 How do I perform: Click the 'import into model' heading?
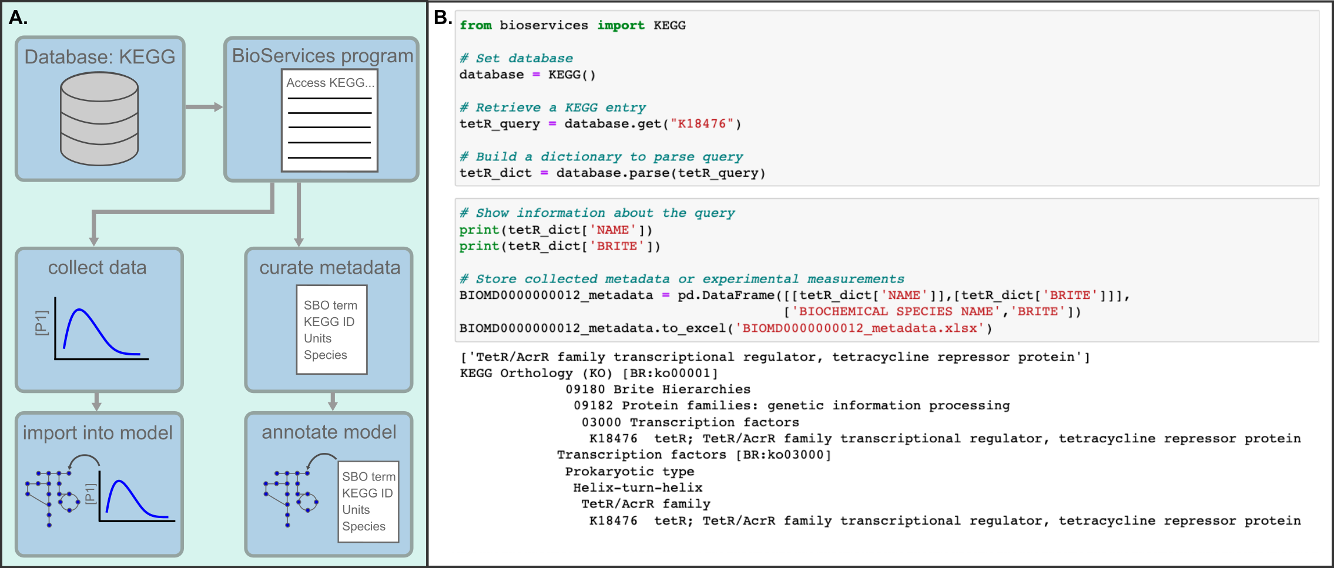tap(98, 433)
